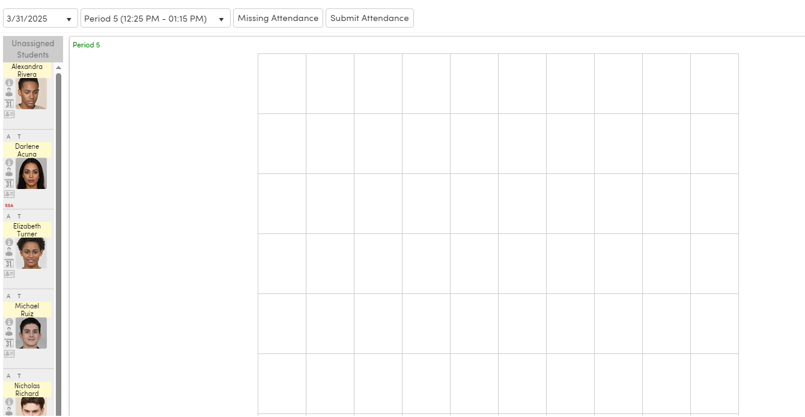This screenshot has height=417, width=805.
Task: Open profile icon for Alexandra Rivera
Action: (9, 93)
